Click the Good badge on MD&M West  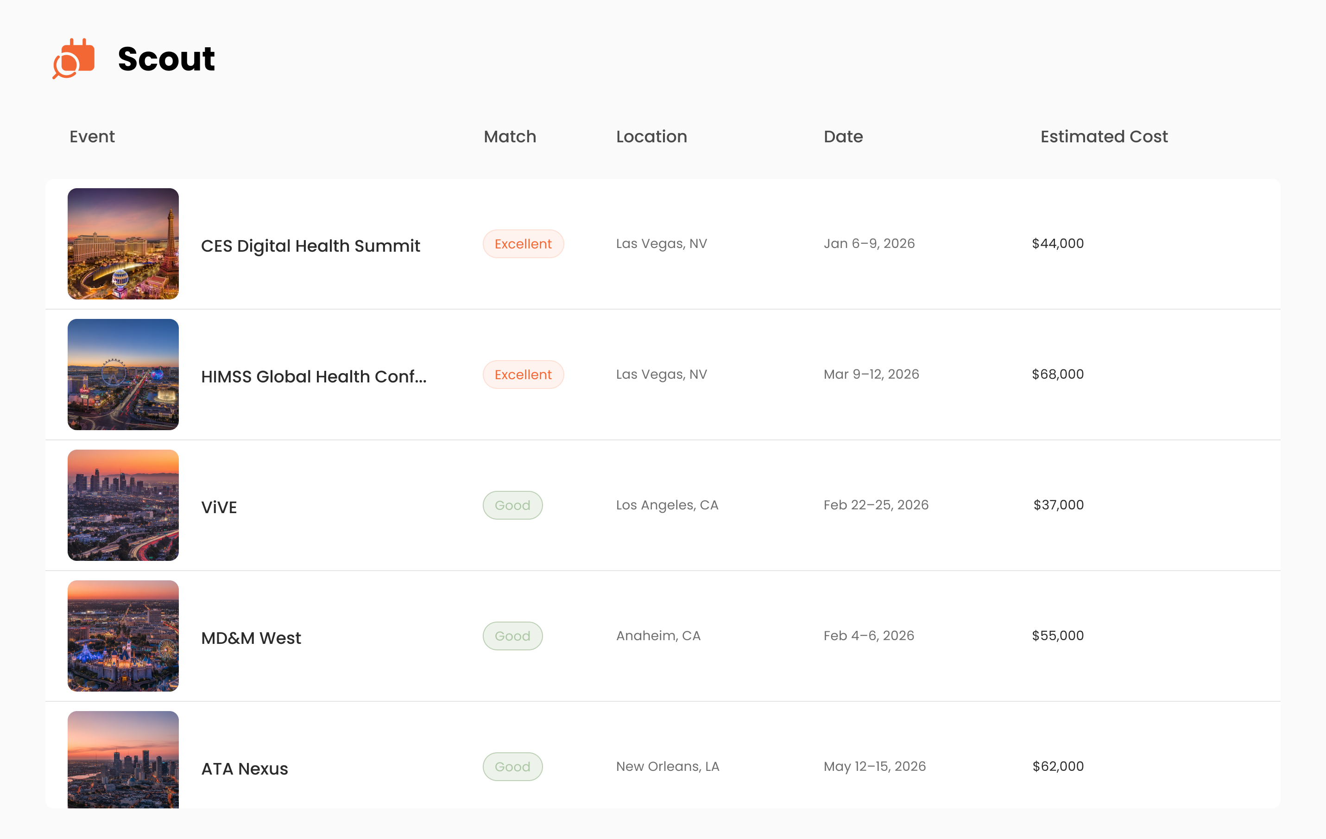[512, 636]
